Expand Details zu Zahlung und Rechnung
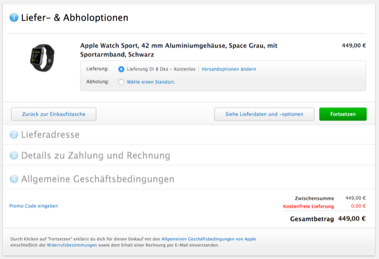Viewport: 379px width, 259px height. tap(95, 155)
